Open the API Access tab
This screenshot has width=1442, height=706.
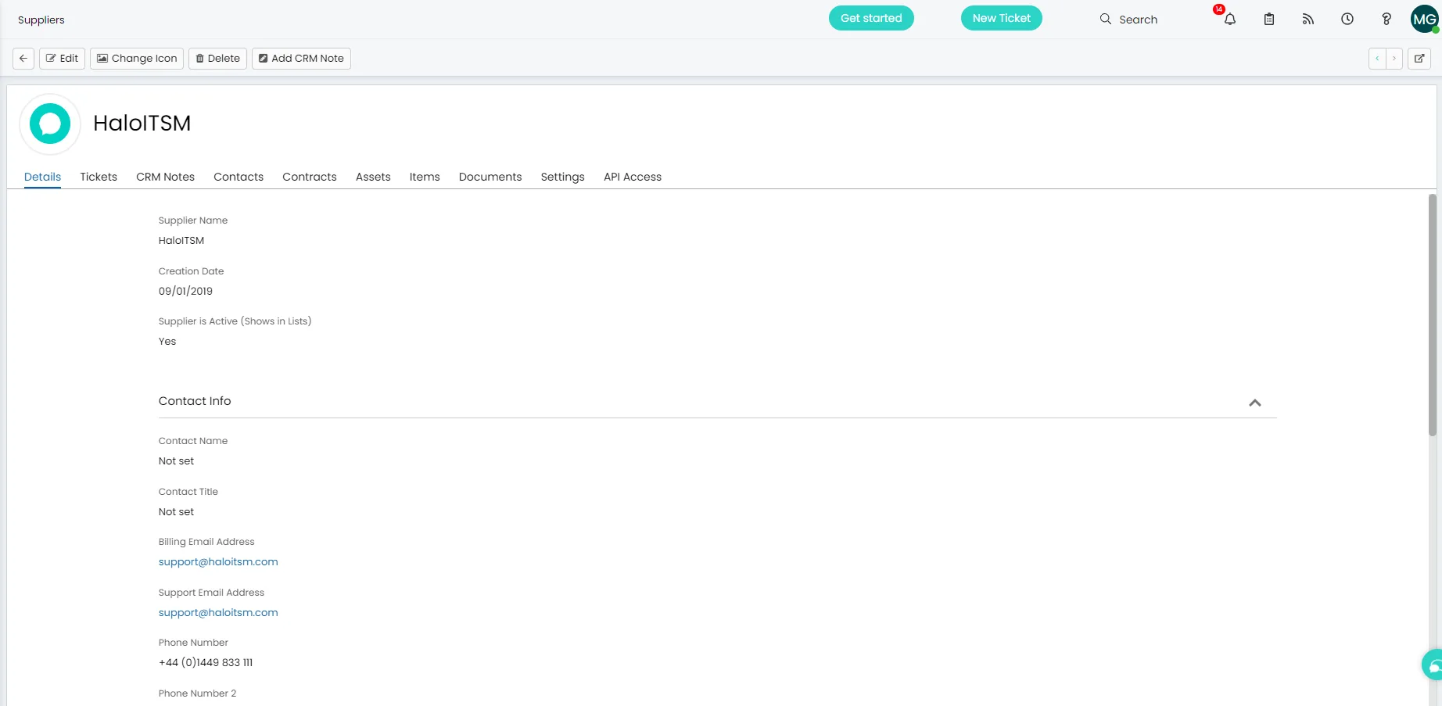(633, 177)
